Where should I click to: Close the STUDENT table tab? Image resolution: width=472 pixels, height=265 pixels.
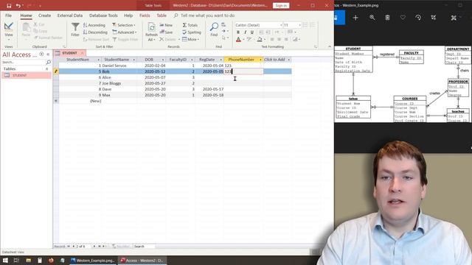tap(82, 53)
